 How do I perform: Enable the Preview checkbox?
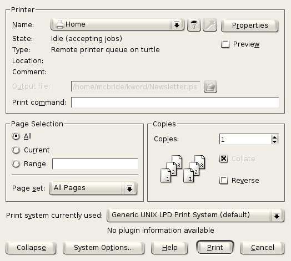225,44
